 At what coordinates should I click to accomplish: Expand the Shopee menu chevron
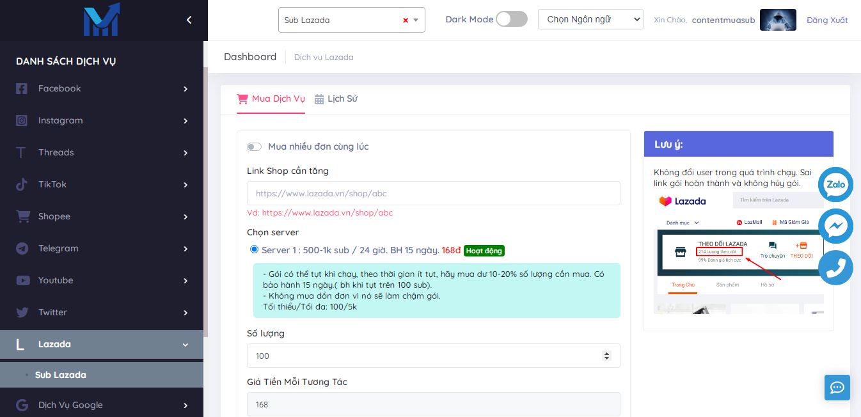click(186, 217)
